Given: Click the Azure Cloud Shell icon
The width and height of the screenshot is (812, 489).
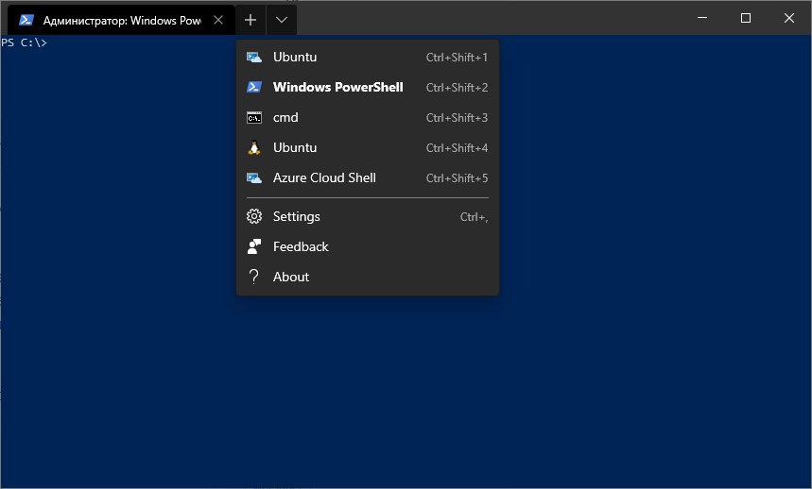Looking at the screenshot, I should (x=253, y=178).
